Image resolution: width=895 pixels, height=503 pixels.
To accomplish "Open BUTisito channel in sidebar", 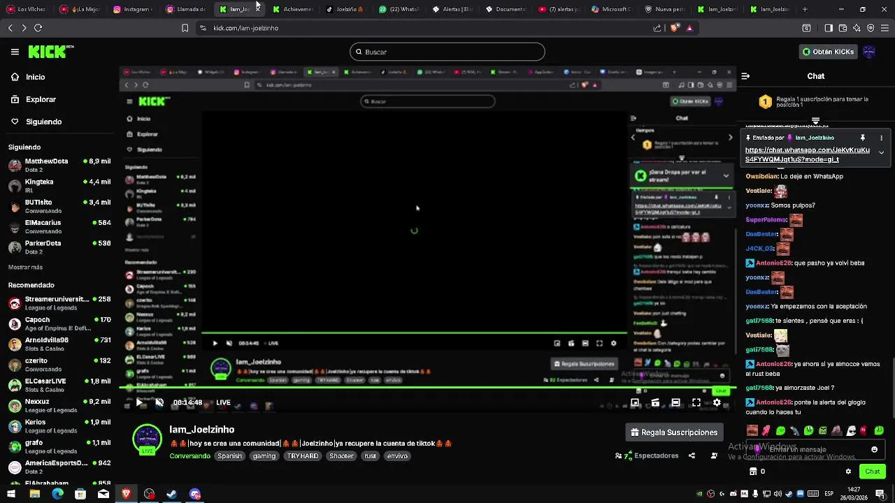I will [x=59, y=206].
